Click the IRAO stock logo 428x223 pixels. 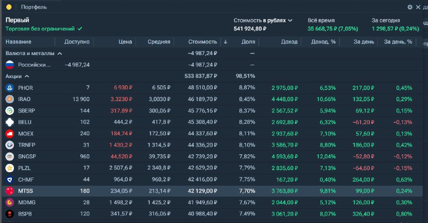[x=10, y=99]
